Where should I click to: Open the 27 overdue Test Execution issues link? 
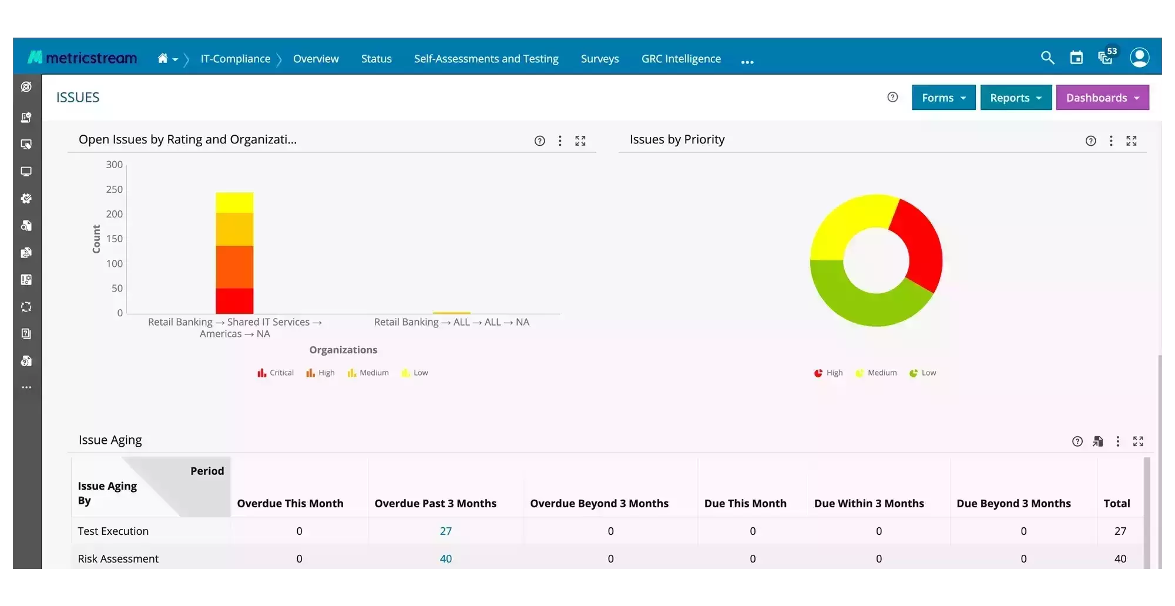pos(446,531)
